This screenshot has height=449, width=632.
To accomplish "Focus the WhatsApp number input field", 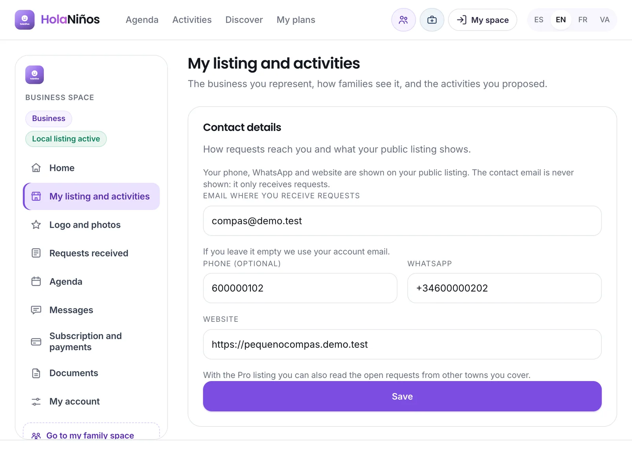I will coord(504,288).
